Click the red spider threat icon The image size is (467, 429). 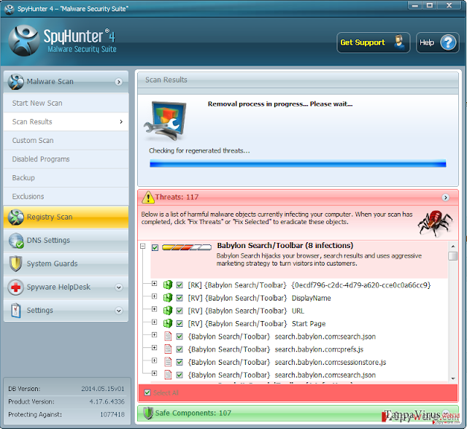(435, 223)
